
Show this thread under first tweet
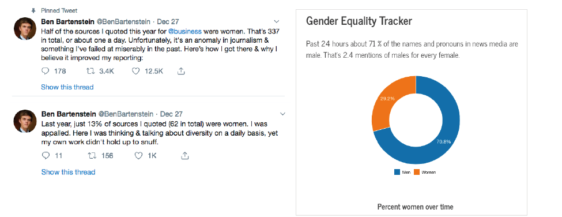coord(67,87)
